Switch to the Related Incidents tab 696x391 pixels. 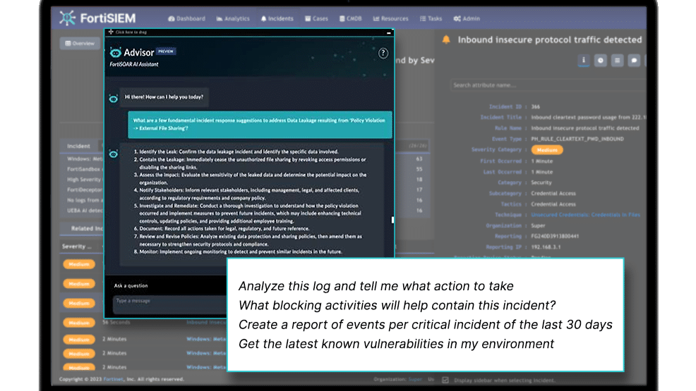[87, 228]
